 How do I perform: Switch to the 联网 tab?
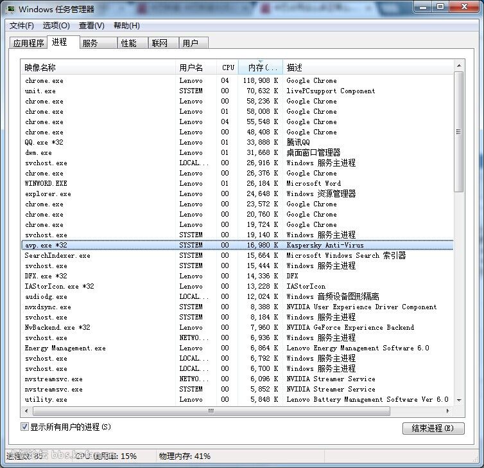[x=164, y=43]
